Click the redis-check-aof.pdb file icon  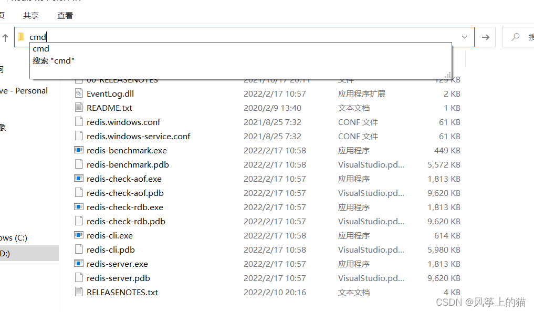pos(79,192)
